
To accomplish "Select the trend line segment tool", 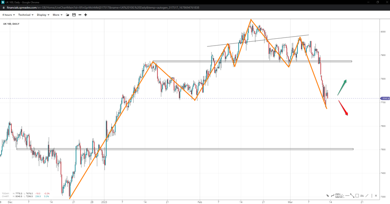I will click(x=352, y=196).
